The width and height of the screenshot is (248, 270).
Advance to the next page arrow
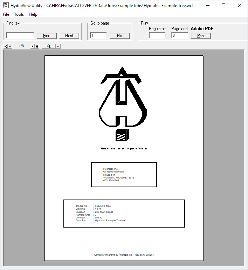[x=32, y=46]
